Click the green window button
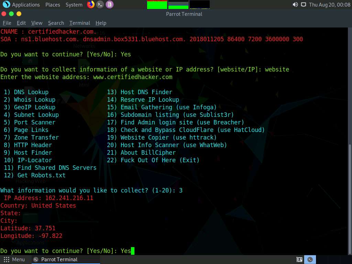 [x=11, y=14]
